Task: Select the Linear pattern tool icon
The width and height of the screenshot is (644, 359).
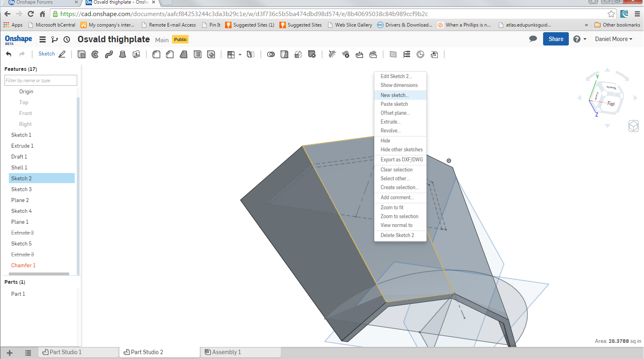Action: [x=231, y=55]
